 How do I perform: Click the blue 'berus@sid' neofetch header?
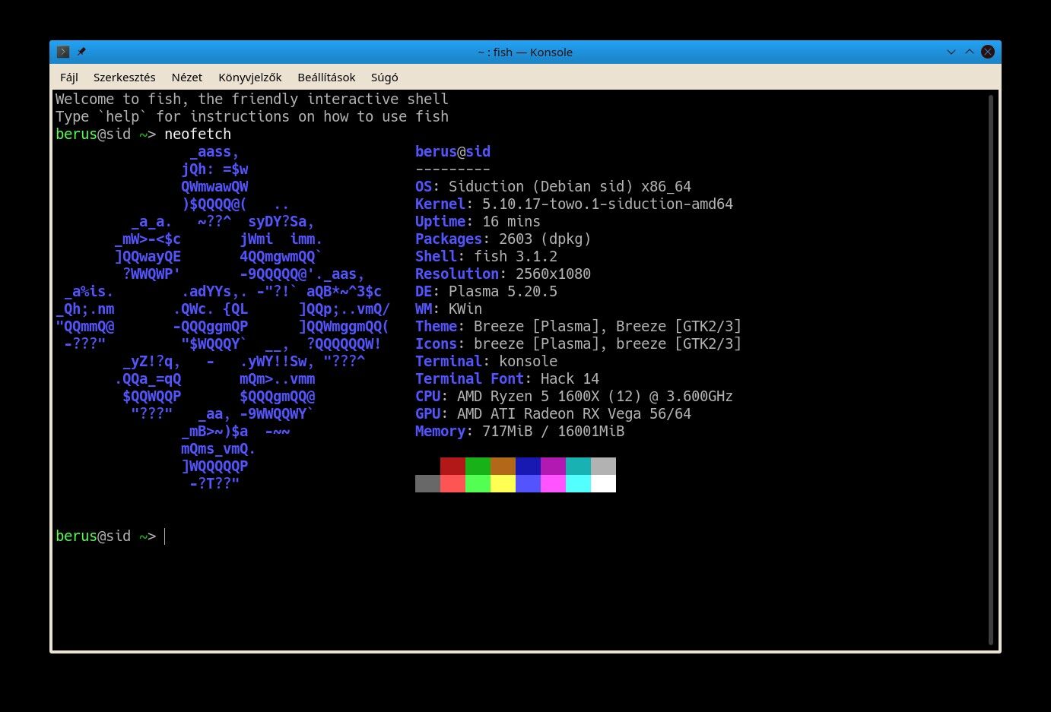coord(452,151)
